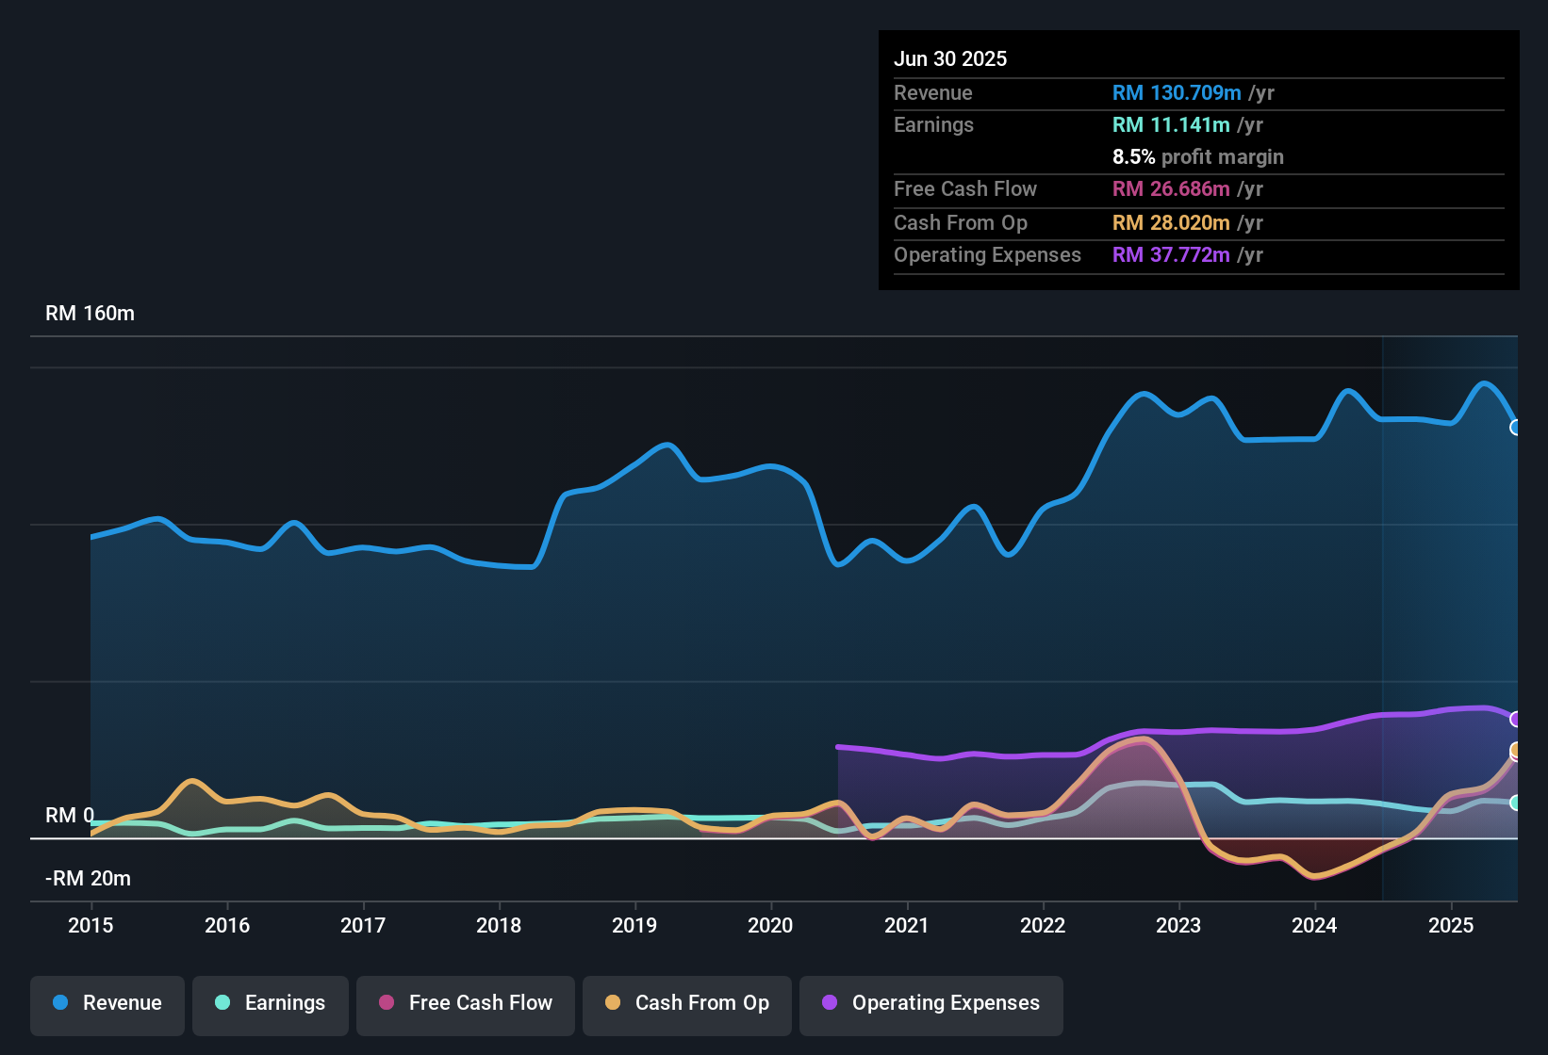
Task: Click the 8.5% profit margin text
Action: (1198, 157)
